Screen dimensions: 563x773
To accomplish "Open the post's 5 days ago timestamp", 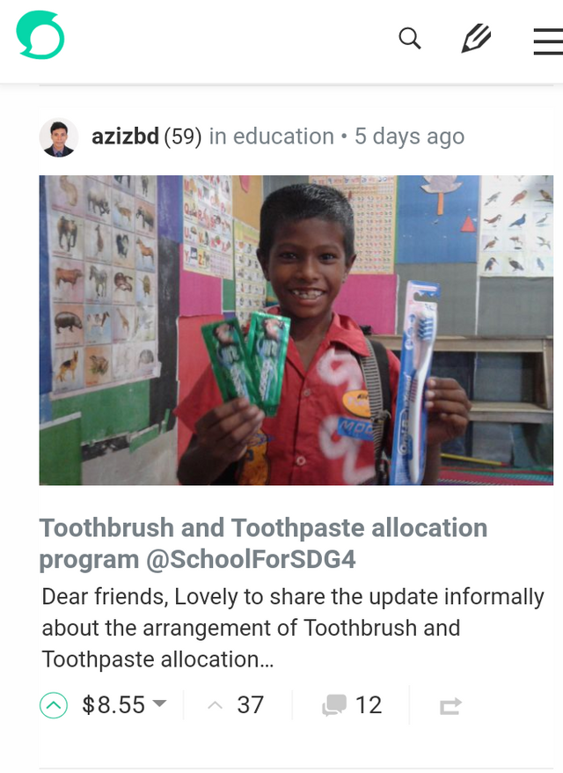I will [x=409, y=136].
